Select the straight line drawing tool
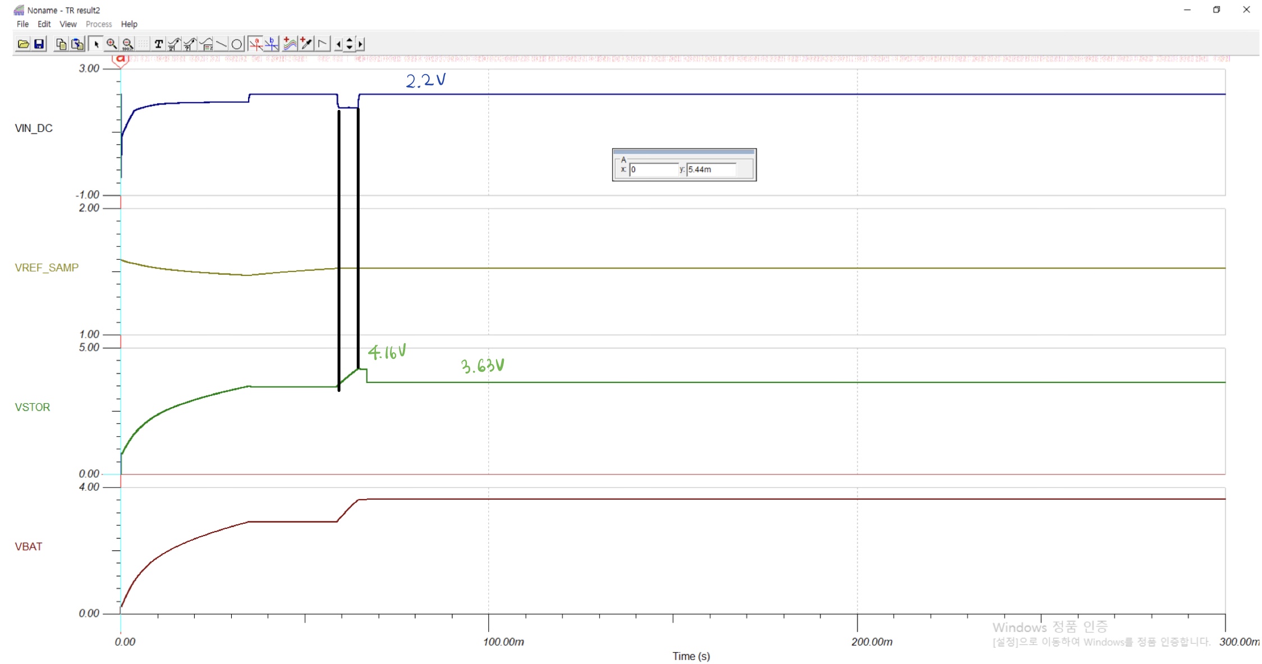Screen dimensions: 1262x664 pos(222,44)
